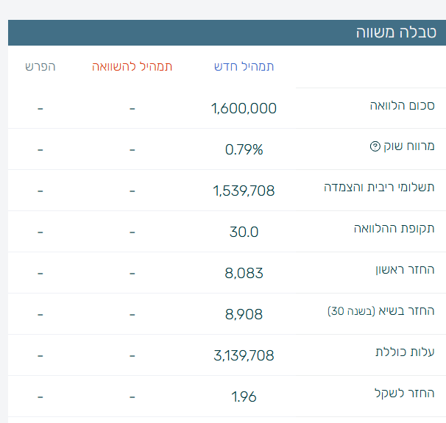446x423 pixels.
Task: Click the 1,539,708 interest payments value
Action: (x=244, y=191)
